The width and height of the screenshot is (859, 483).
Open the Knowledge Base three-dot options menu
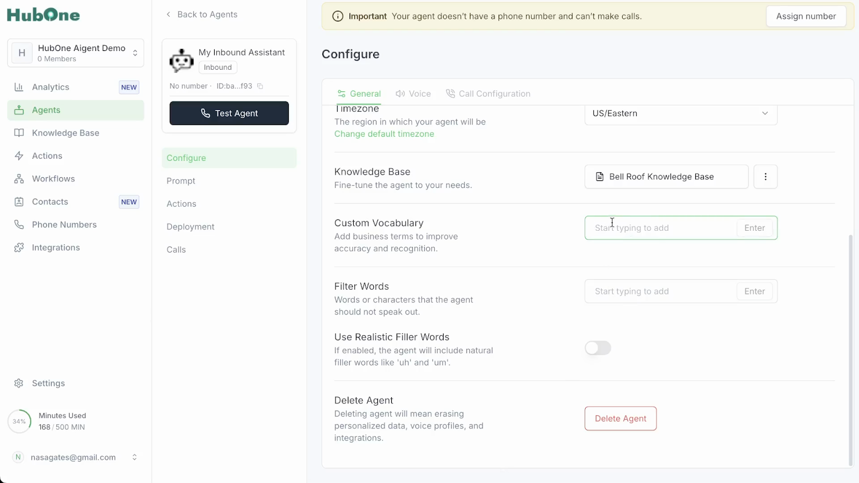coord(766,177)
